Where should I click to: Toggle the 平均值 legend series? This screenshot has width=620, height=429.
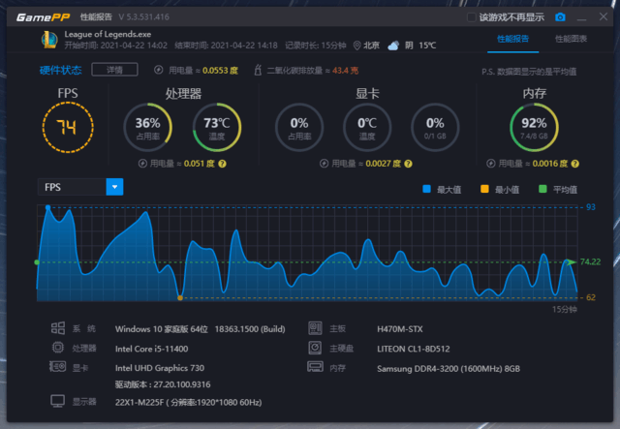542,189
